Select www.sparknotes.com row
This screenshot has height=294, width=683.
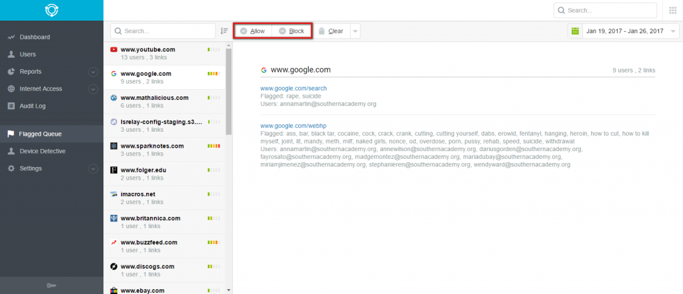[164, 150]
